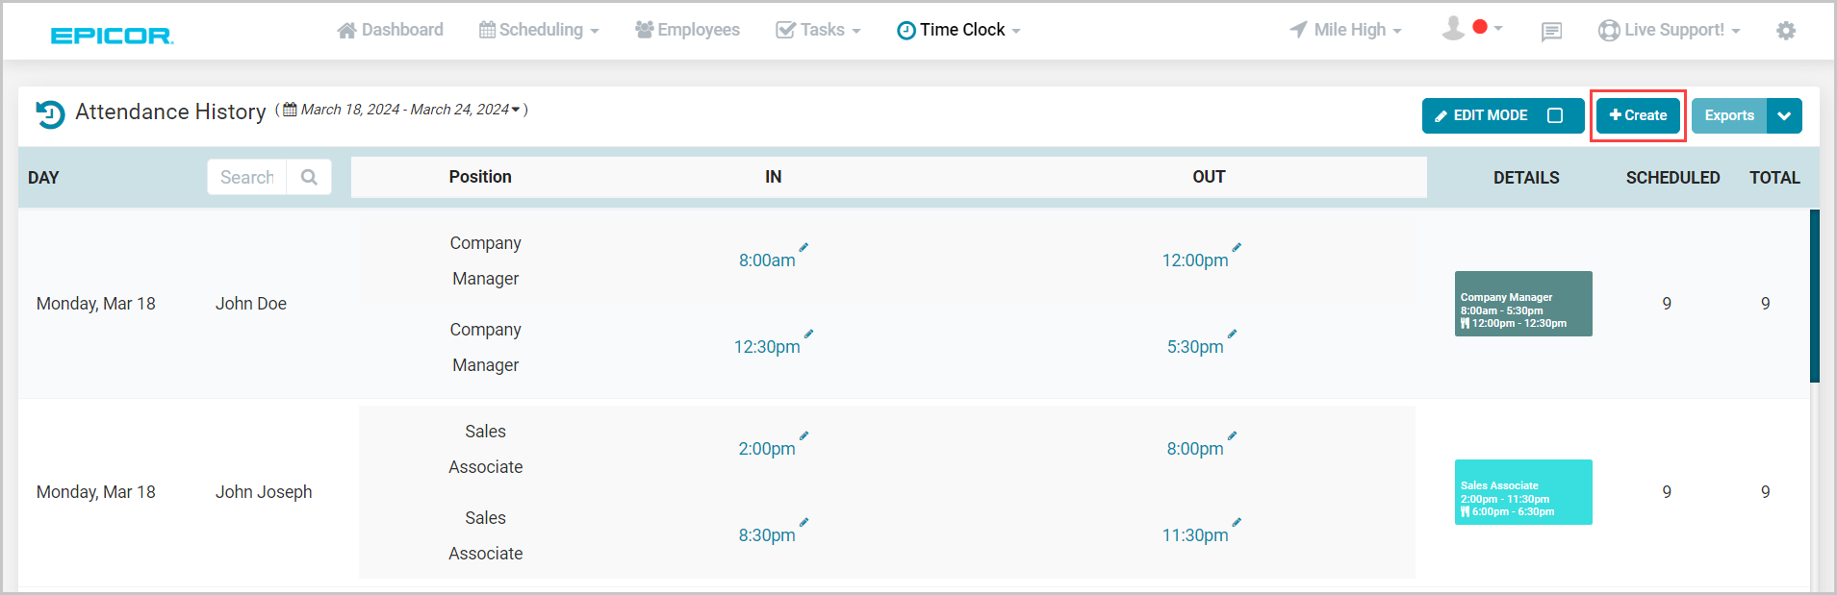Open the Sales Associate shift details block

1523,492
